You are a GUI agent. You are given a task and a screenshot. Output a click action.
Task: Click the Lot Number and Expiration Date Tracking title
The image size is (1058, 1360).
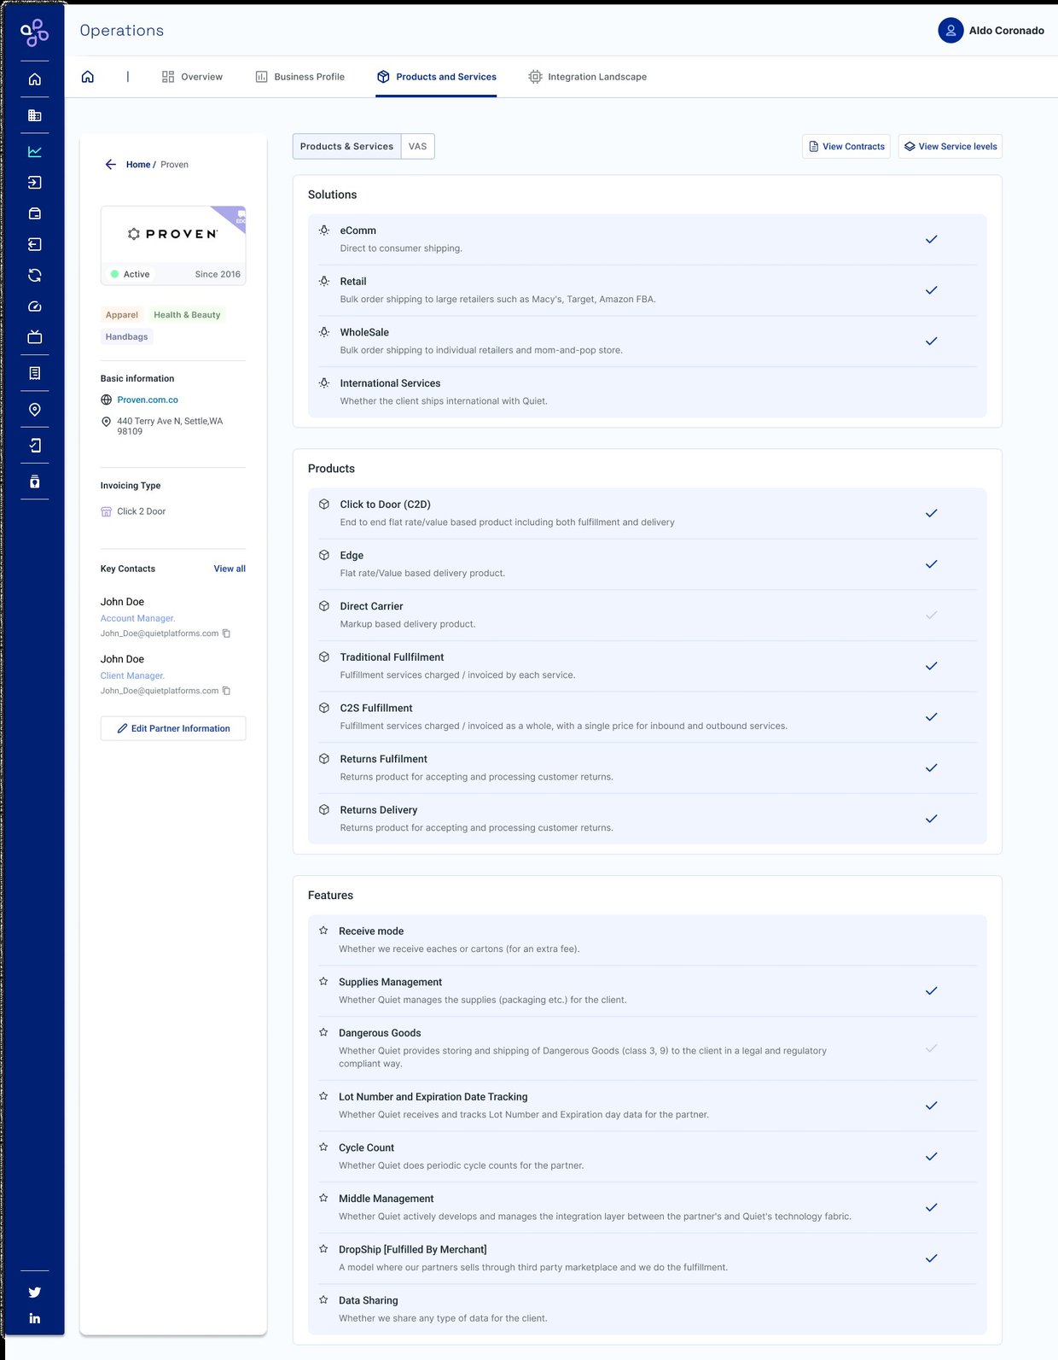[x=433, y=1097]
